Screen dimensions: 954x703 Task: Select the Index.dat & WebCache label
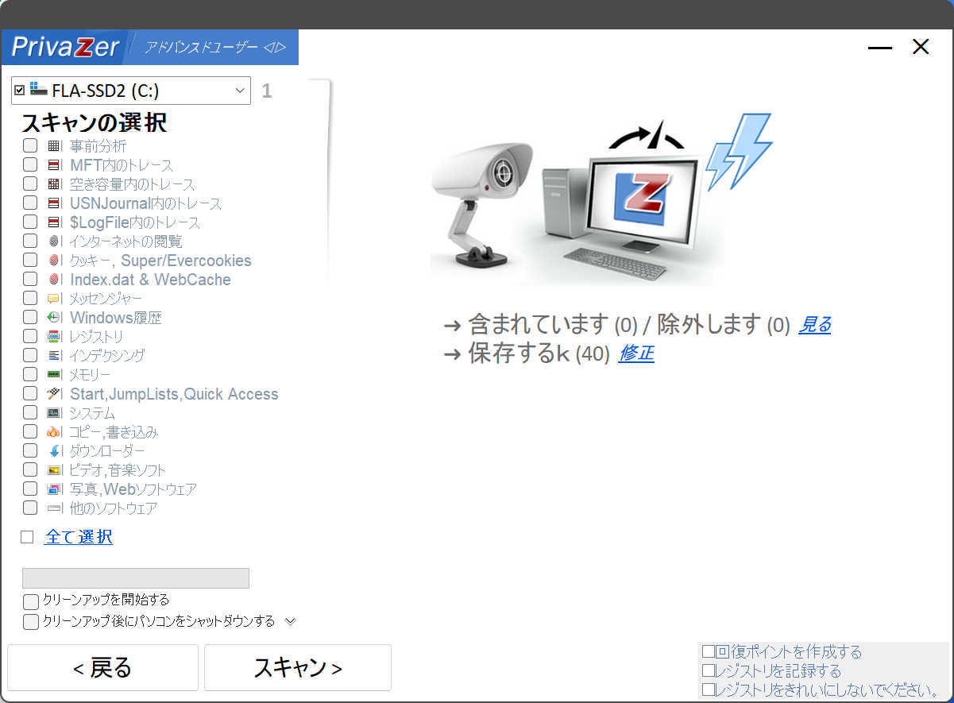pos(150,280)
